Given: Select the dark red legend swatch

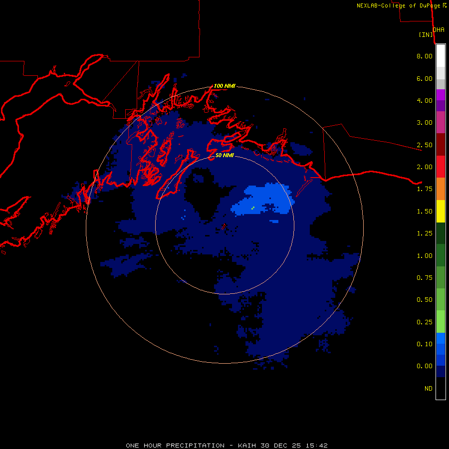Looking at the screenshot, I should click(441, 145).
